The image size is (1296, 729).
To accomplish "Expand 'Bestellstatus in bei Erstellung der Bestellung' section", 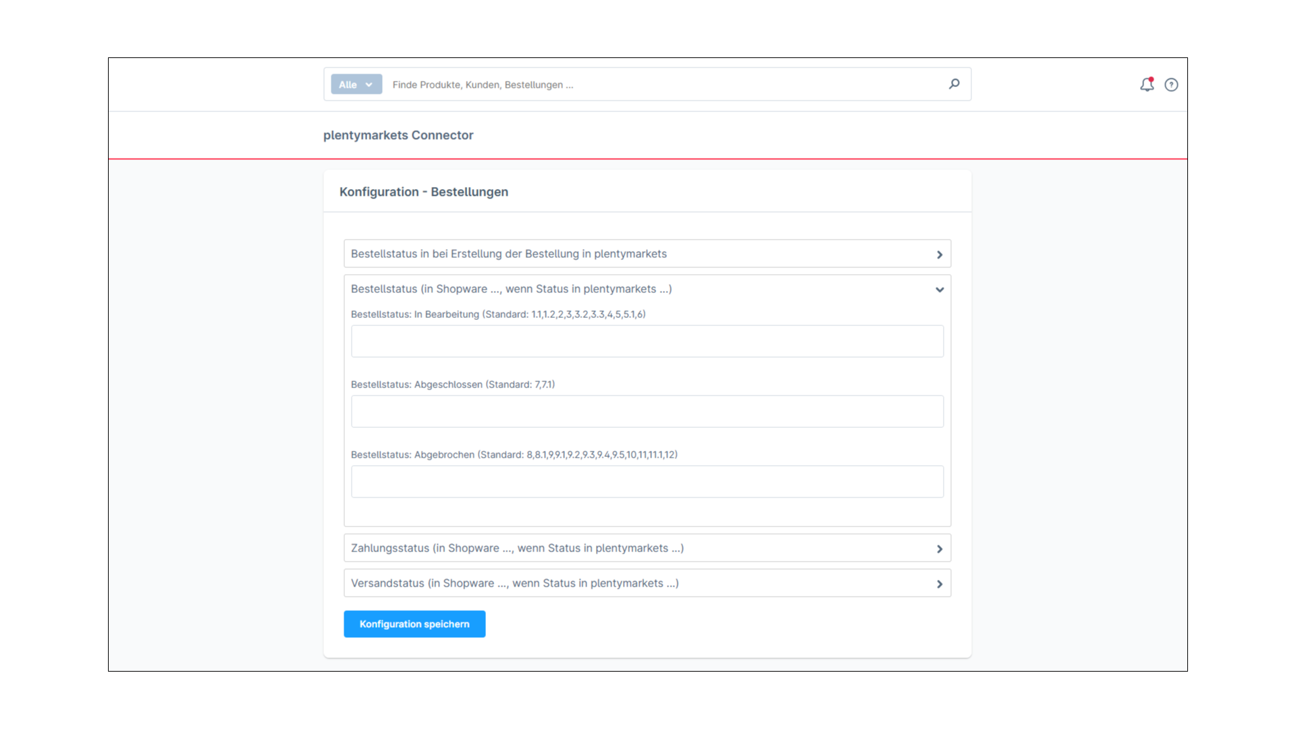I will point(647,254).
